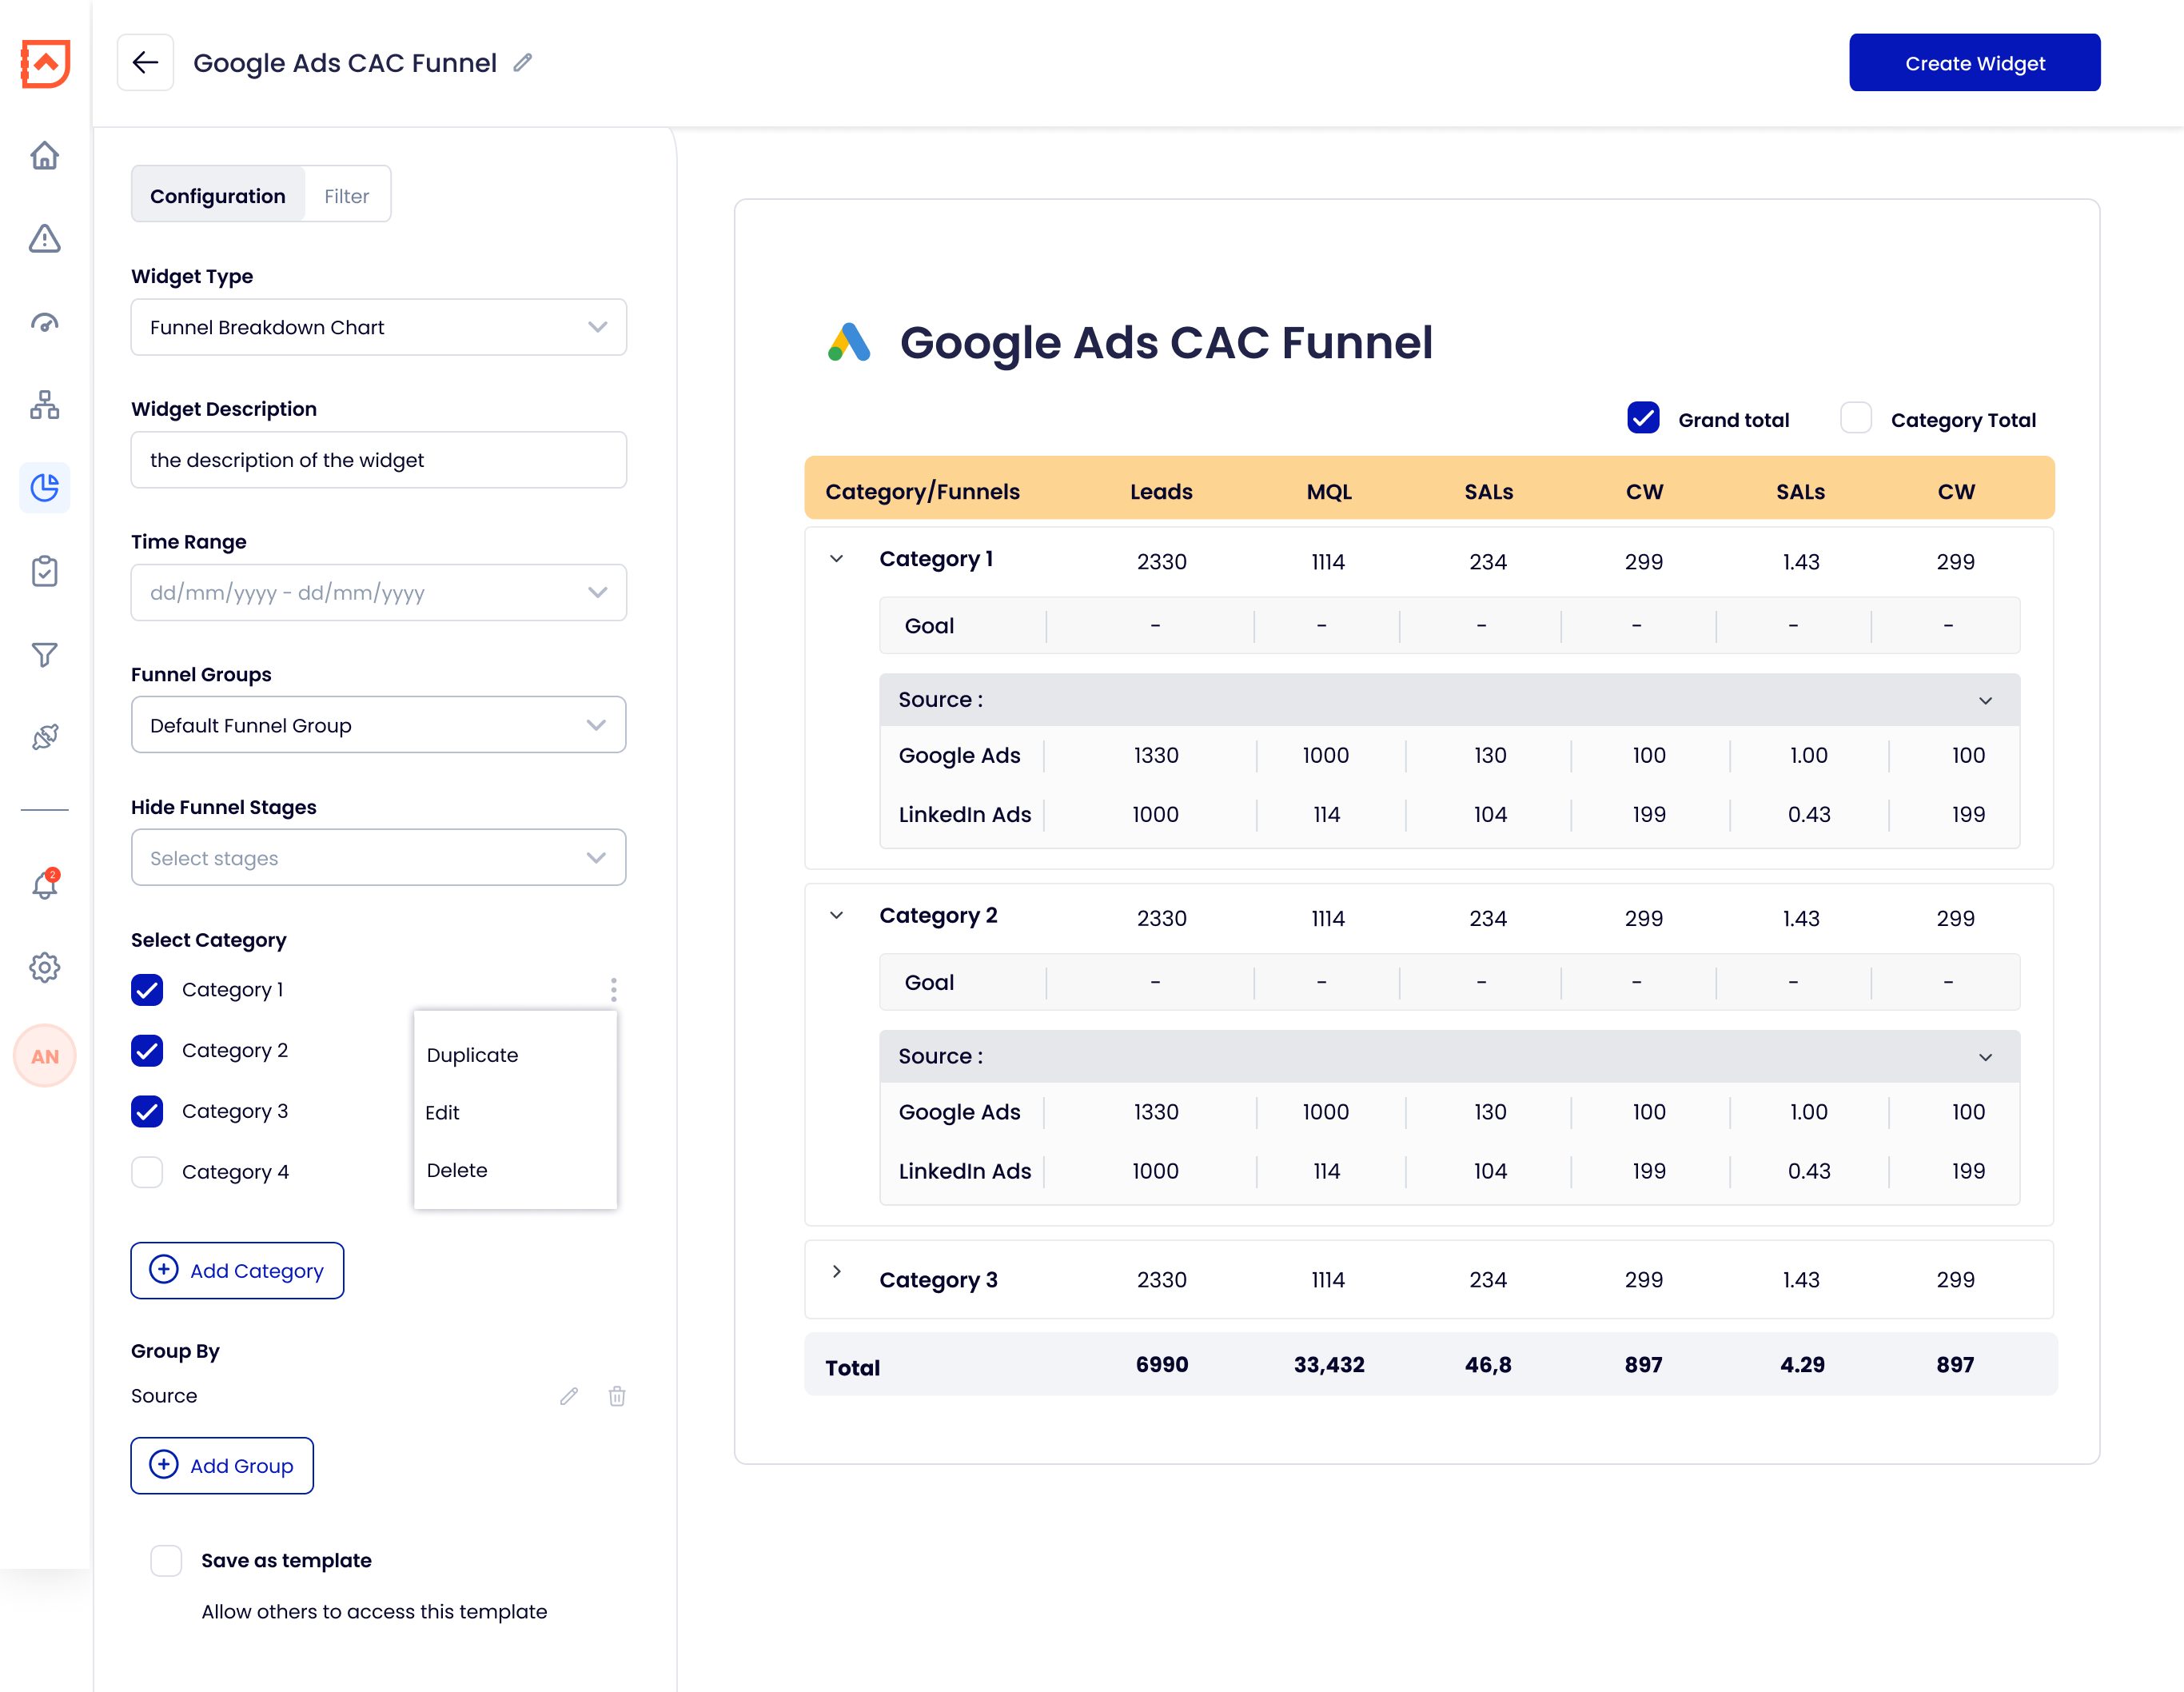
Task: Switch to the Filter tab
Action: 346,195
